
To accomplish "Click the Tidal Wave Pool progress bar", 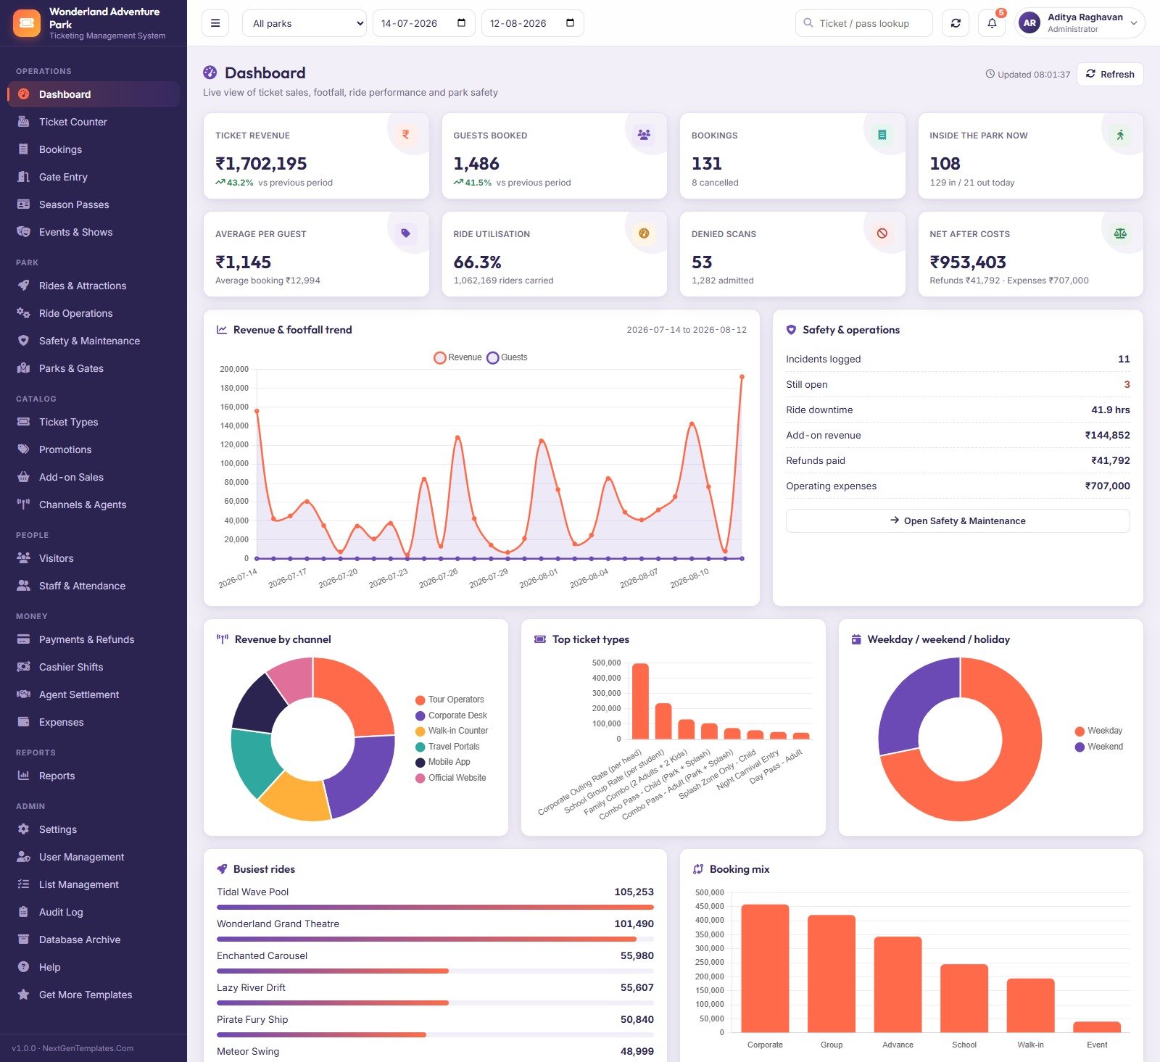I will pos(435,907).
